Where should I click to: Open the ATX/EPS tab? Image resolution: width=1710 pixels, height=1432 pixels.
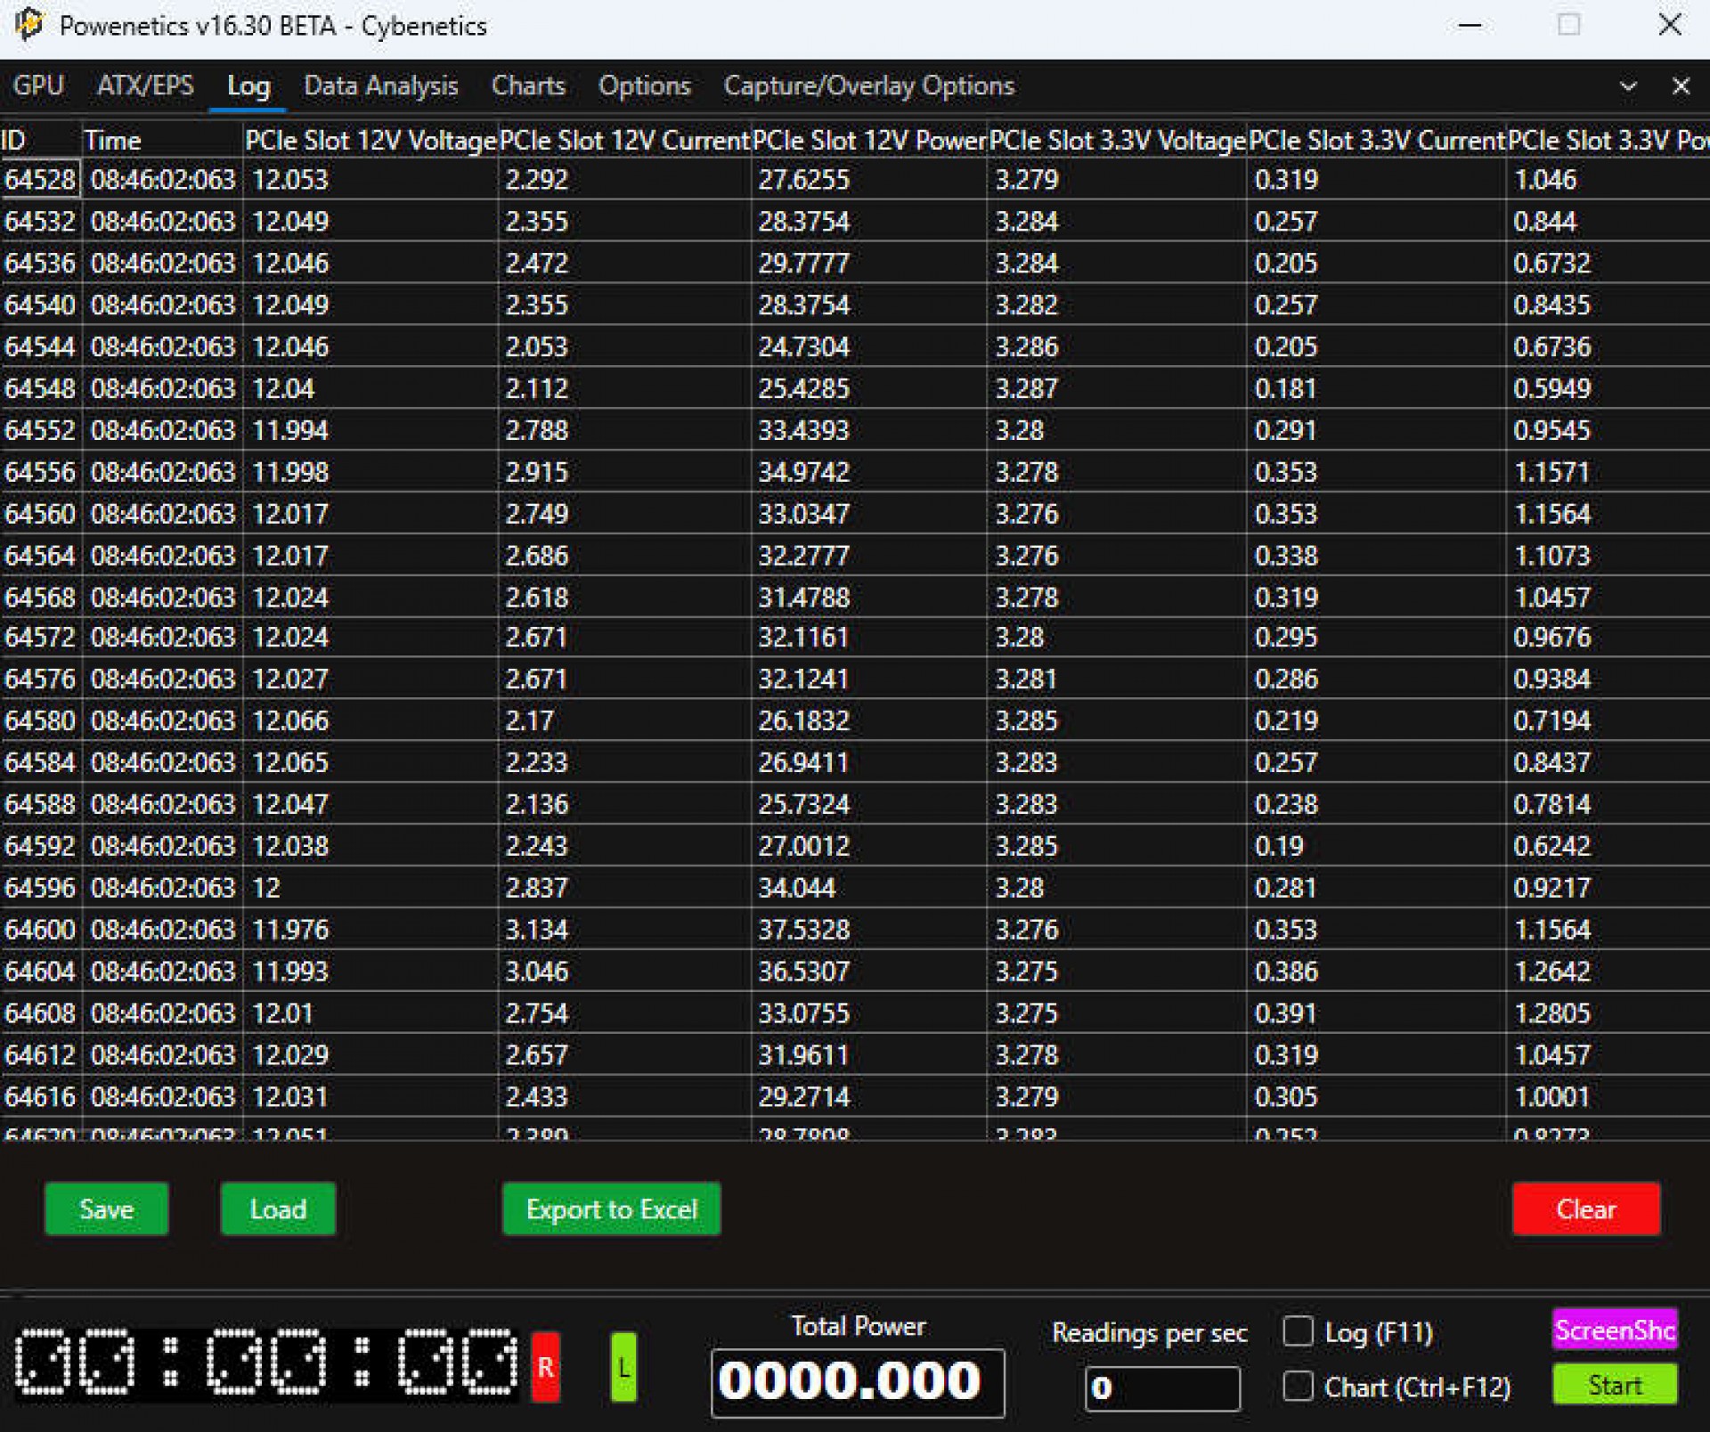(145, 85)
